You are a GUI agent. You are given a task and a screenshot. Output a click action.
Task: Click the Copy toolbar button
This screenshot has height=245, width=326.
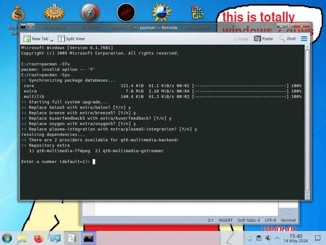click(239, 39)
